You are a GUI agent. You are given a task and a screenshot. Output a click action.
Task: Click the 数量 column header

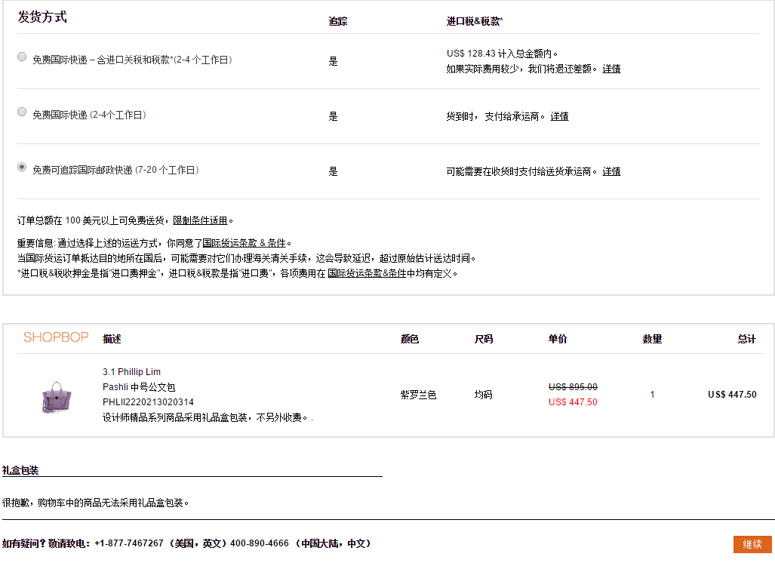click(652, 339)
